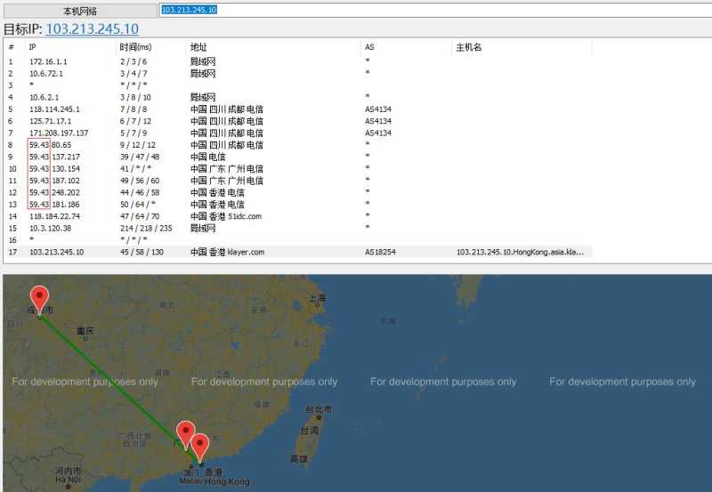This screenshot has height=492, width=712.
Task: Select hop 12 IP 59.43.248.202
Action: point(54,192)
